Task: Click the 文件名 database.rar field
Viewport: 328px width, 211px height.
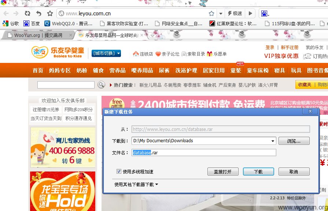Action: point(204,152)
